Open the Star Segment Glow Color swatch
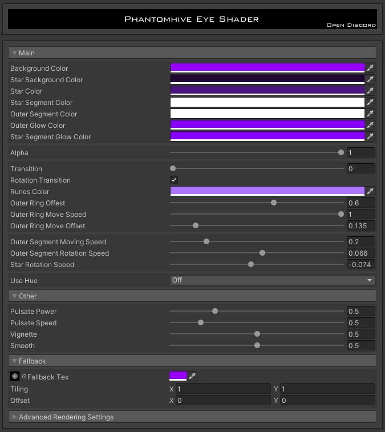The image size is (385, 432). pyautogui.click(x=268, y=136)
